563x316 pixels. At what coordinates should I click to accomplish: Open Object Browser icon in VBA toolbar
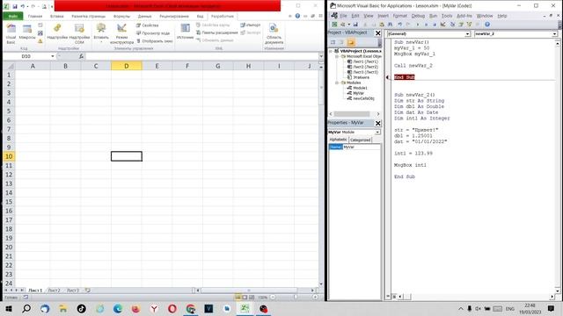point(469,25)
